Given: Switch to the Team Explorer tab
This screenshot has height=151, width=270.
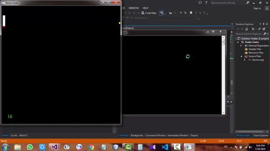Looking at the screenshot, I should pos(261,135).
